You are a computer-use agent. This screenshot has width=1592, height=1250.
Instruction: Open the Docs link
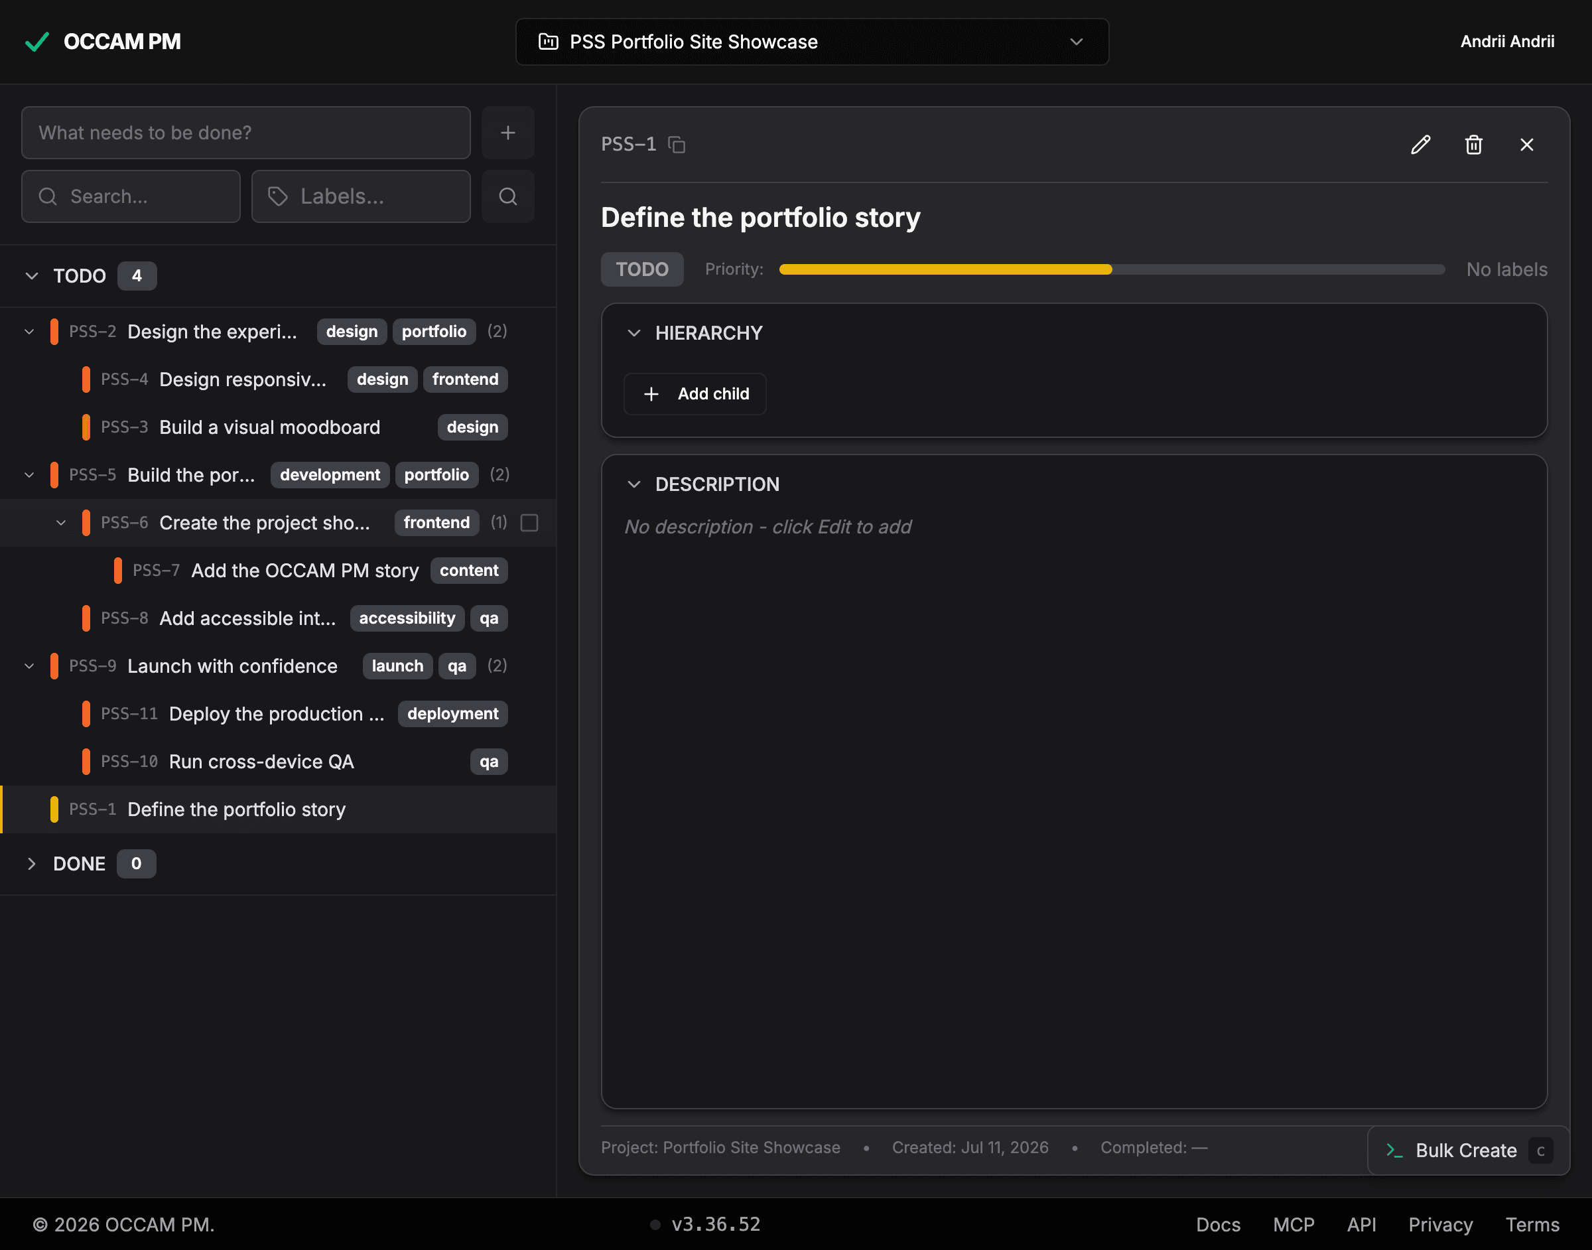click(x=1218, y=1224)
